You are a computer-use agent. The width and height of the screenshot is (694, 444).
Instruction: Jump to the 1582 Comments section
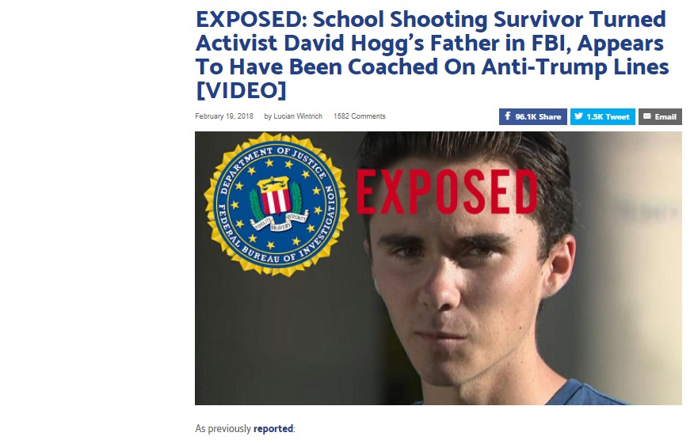[x=360, y=116]
